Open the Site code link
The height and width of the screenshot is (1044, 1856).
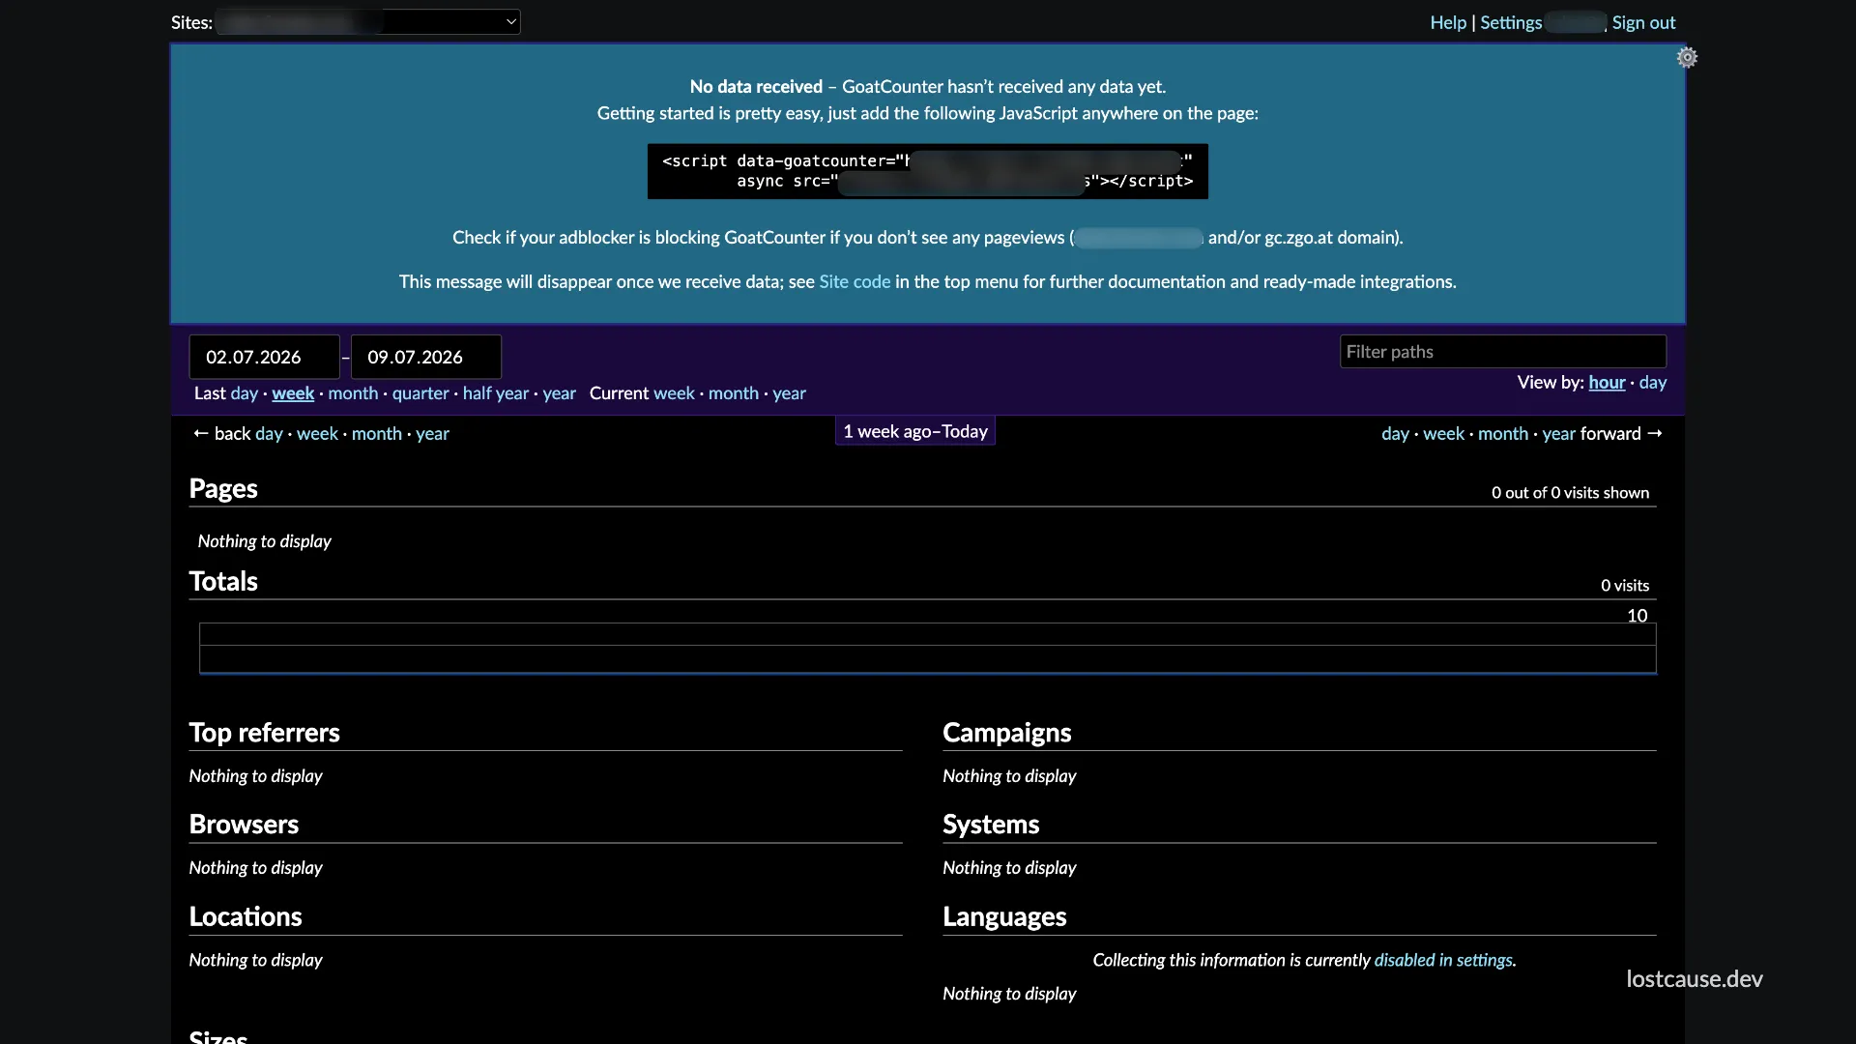855,281
